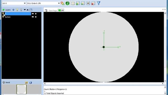Switch to the job tab

[61, 10]
